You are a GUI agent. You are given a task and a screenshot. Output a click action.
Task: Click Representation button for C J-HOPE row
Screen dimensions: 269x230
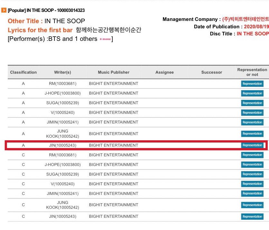pyautogui.click(x=252, y=165)
